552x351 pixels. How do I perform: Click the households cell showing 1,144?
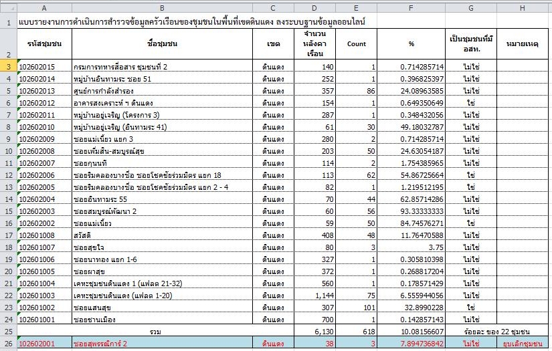315,296
